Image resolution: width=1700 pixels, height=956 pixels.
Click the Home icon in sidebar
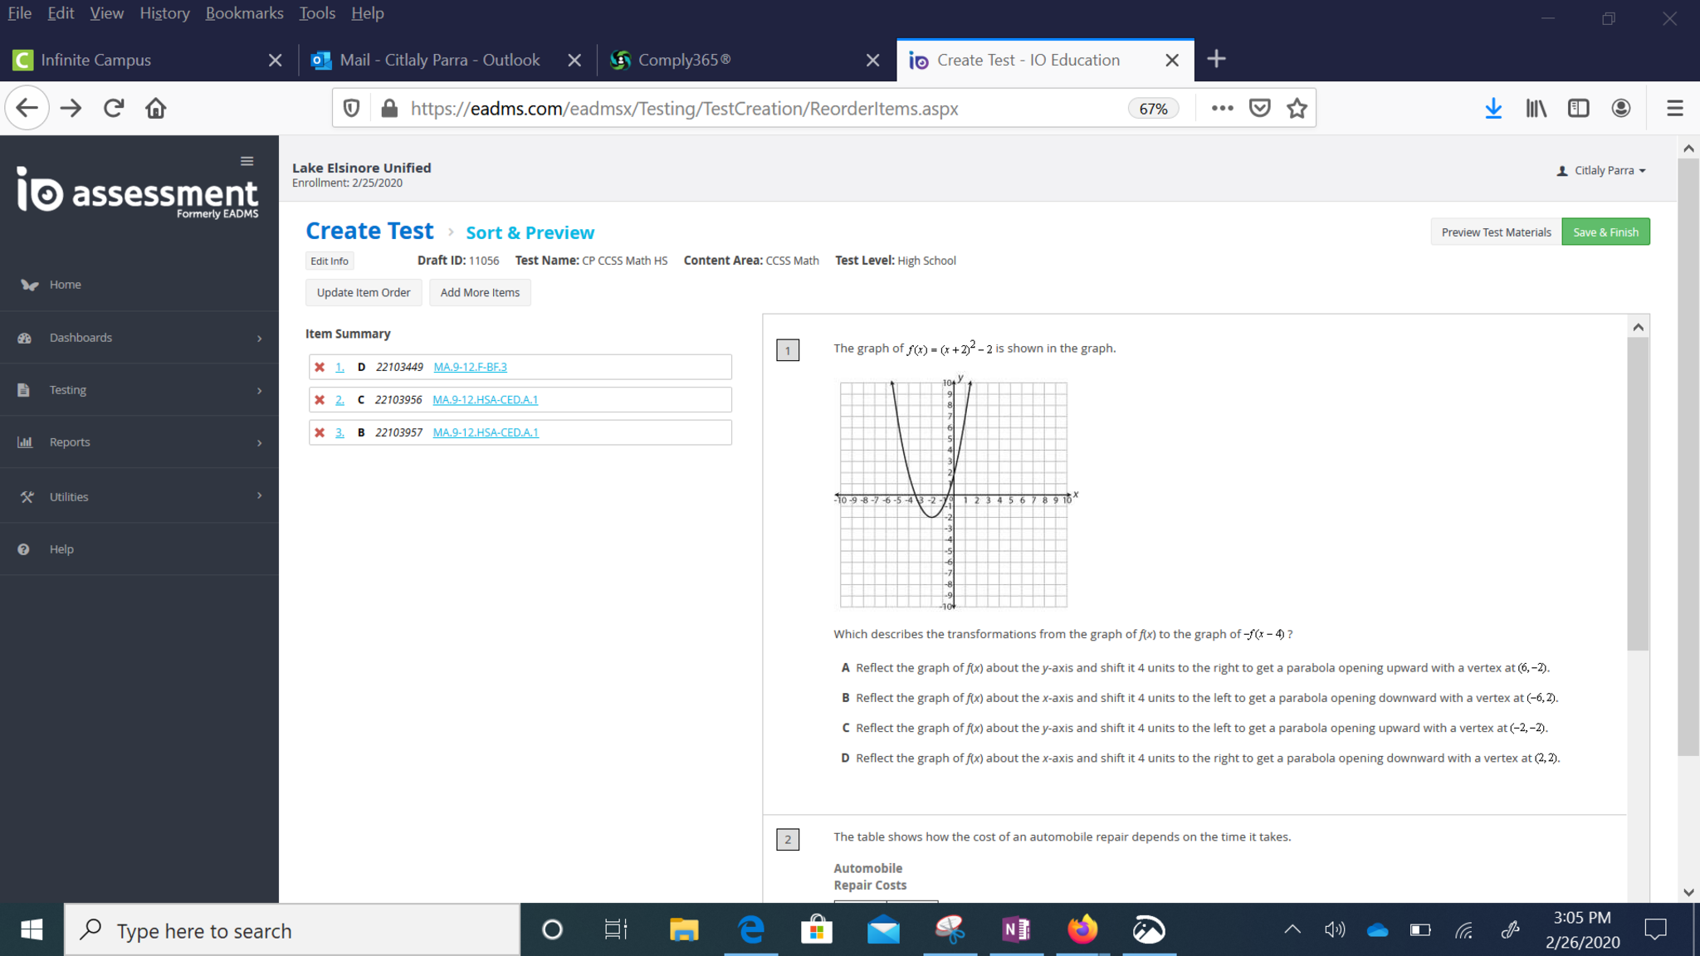[30, 285]
